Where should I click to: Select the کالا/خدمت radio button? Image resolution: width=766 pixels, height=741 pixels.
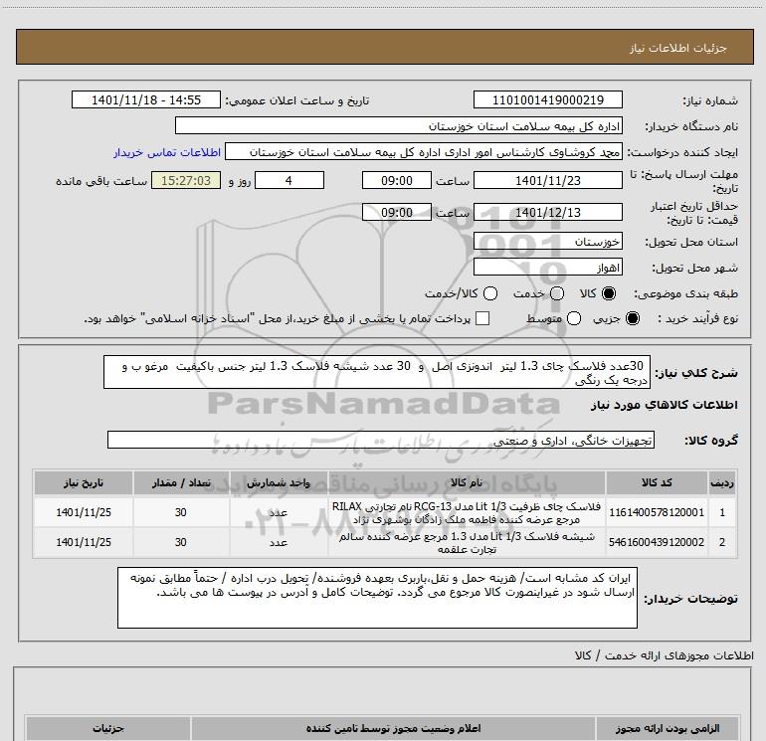490,293
